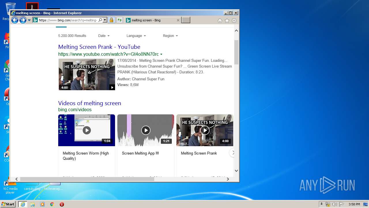Screen dimensions: 369x208
Task: Click the horizontal scrollbar right arrow
Action: tap(228, 179)
